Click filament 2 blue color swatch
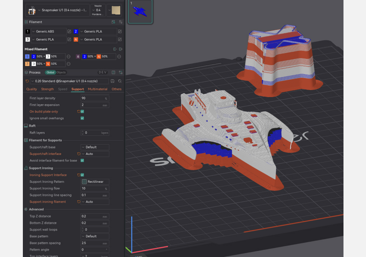Image resolution: width=366 pixels, height=257 pixels. tap(76, 31)
